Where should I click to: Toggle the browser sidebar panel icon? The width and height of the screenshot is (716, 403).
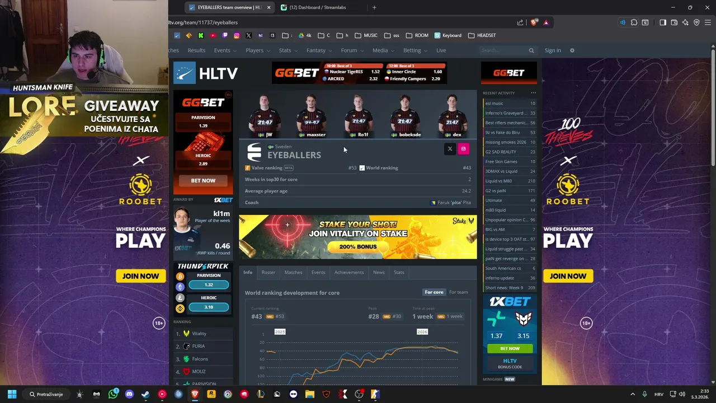(663, 22)
